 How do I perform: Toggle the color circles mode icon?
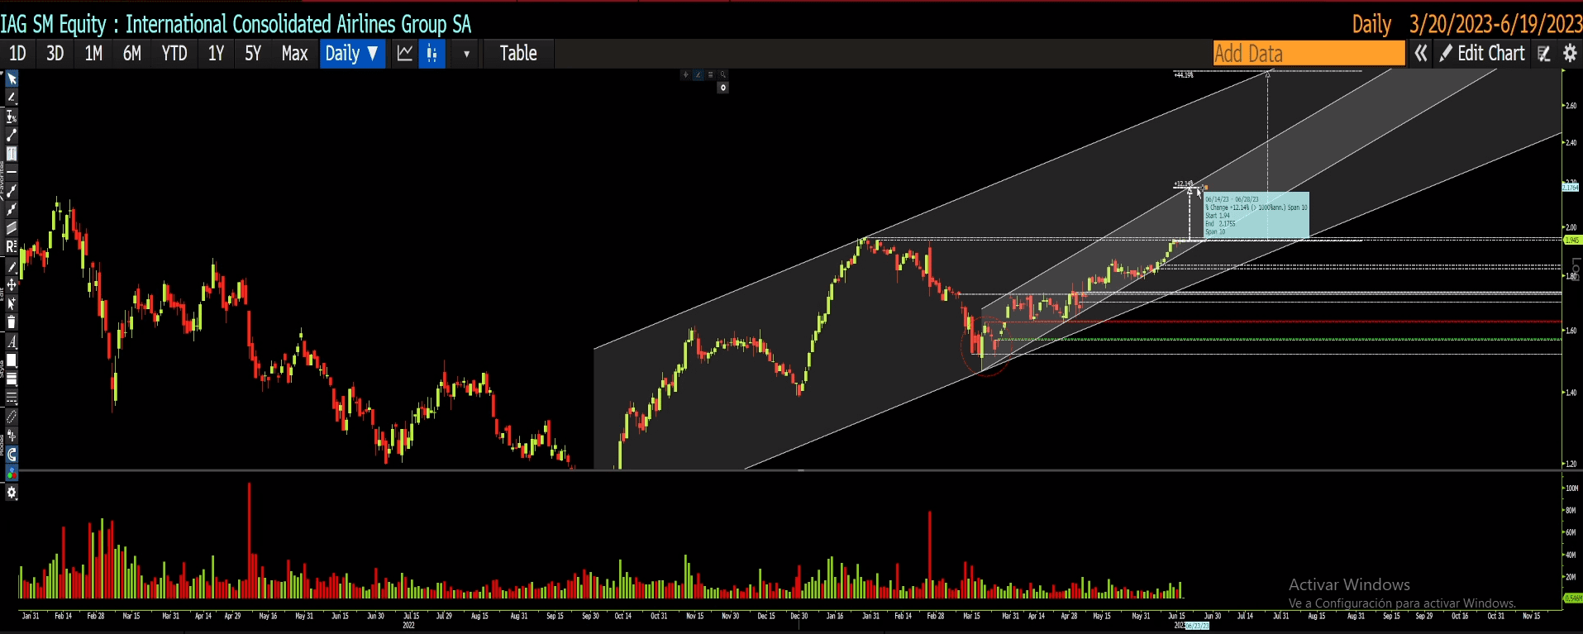(12, 474)
